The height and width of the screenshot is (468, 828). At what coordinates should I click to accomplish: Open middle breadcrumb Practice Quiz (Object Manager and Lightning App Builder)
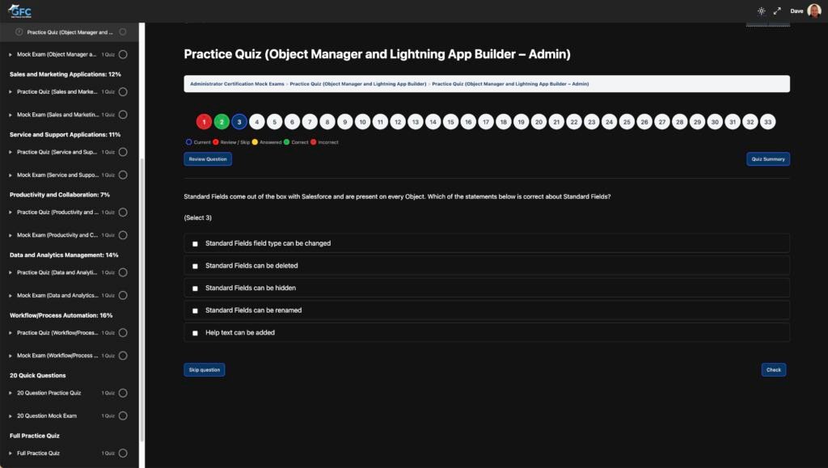358,84
